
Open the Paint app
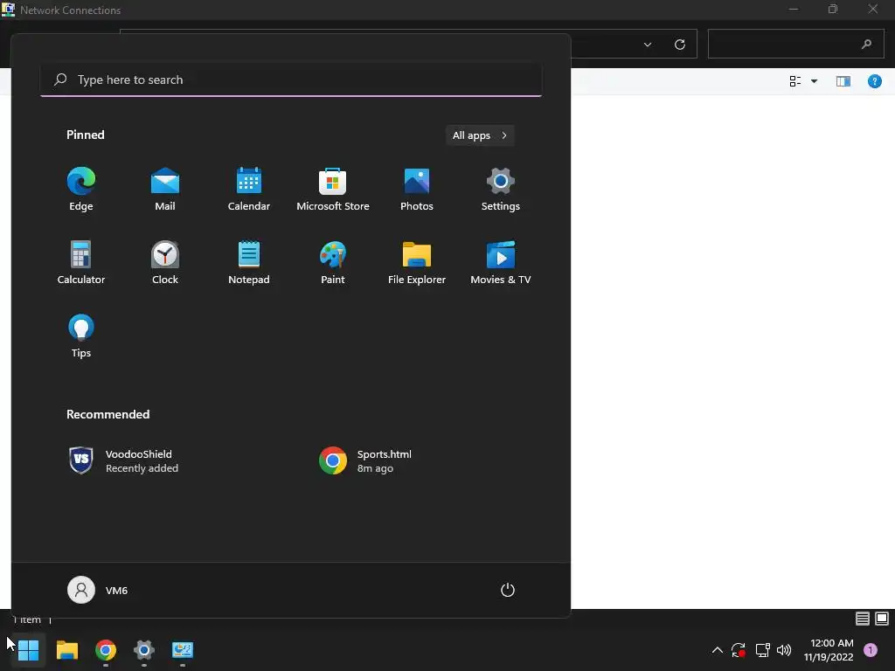pyautogui.click(x=333, y=263)
